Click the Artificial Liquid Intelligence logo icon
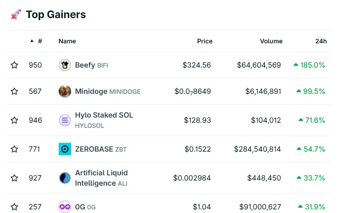The height and width of the screenshot is (213, 343). [64, 178]
